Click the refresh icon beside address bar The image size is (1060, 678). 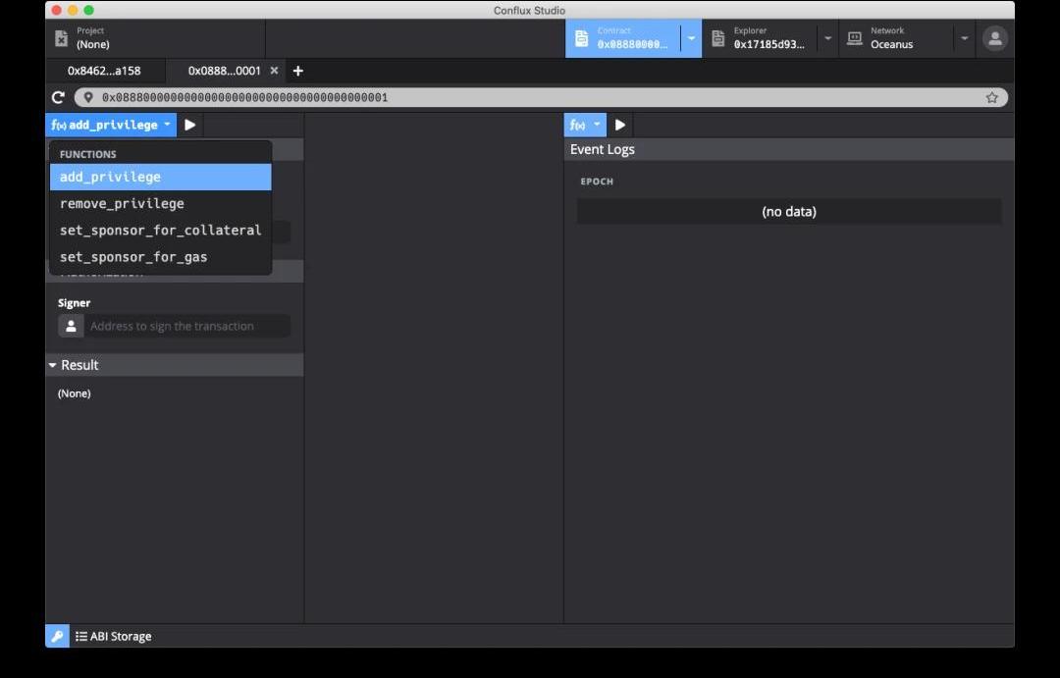click(58, 97)
